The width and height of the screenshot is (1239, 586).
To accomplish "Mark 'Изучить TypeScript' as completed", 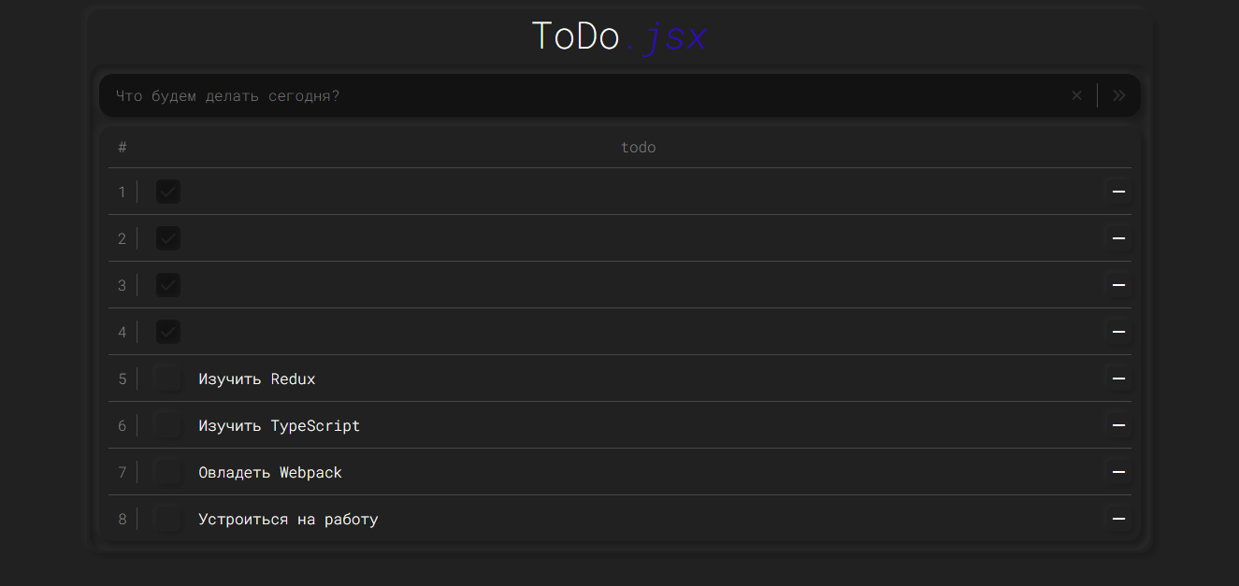I will 167,425.
